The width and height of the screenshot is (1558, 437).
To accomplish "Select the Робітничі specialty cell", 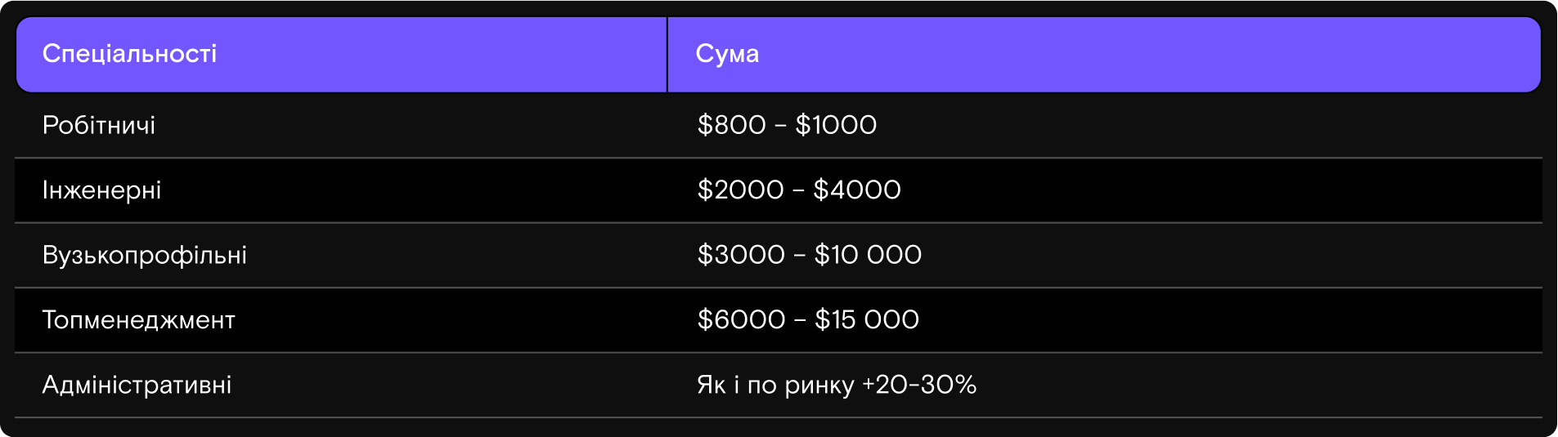I will click(99, 125).
